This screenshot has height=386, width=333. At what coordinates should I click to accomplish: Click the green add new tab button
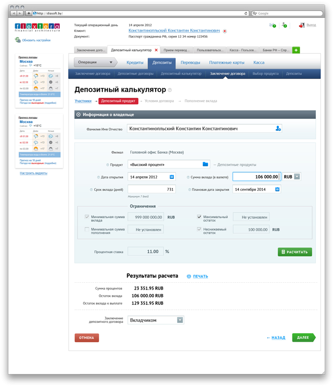[x=296, y=50]
